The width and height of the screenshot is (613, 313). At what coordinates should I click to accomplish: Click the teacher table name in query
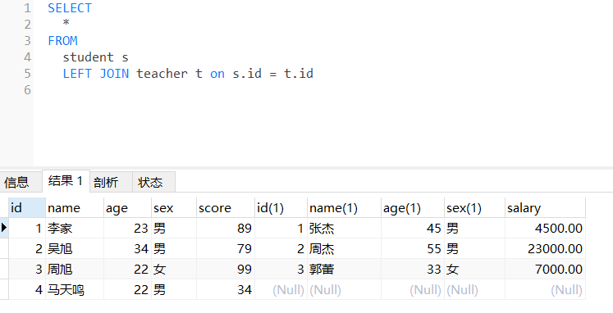[x=162, y=74]
